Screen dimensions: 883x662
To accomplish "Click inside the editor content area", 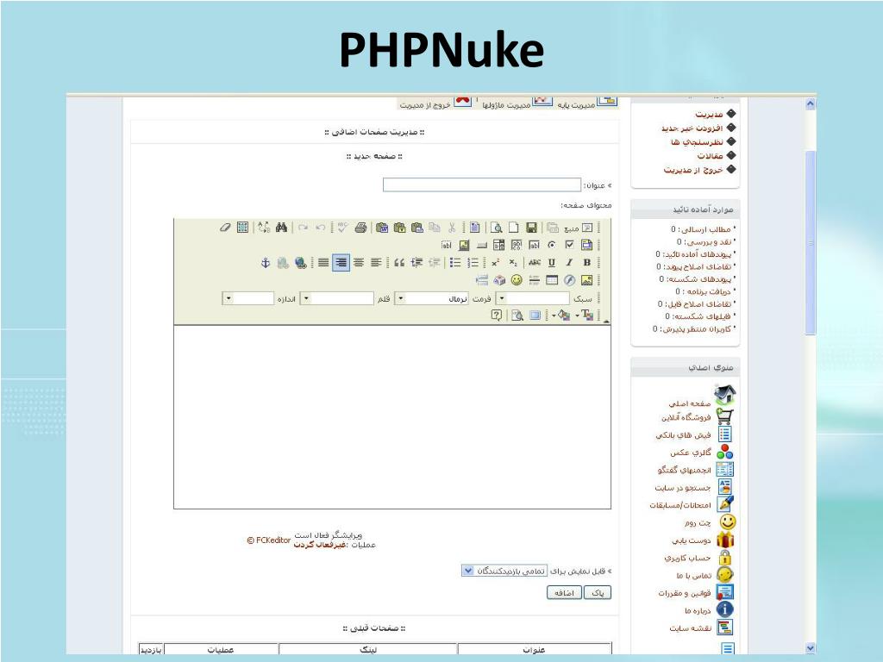I will 392,417.
